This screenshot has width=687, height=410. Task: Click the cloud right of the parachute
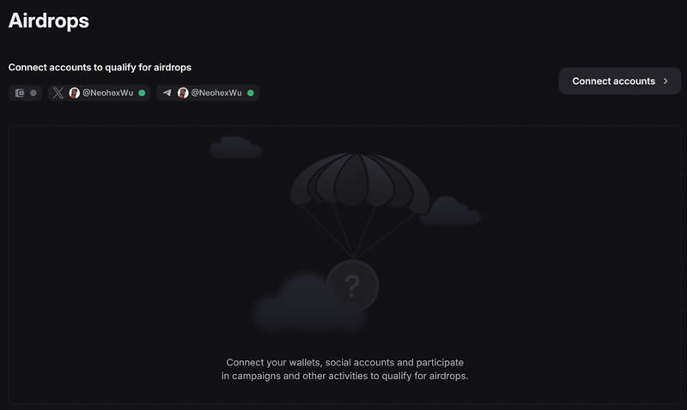point(450,210)
